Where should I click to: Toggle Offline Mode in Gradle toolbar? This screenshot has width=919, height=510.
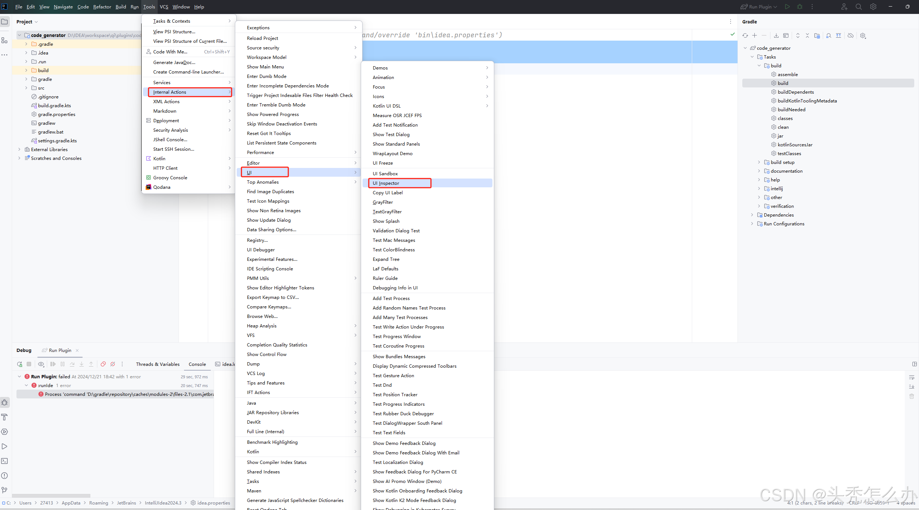[851, 35]
